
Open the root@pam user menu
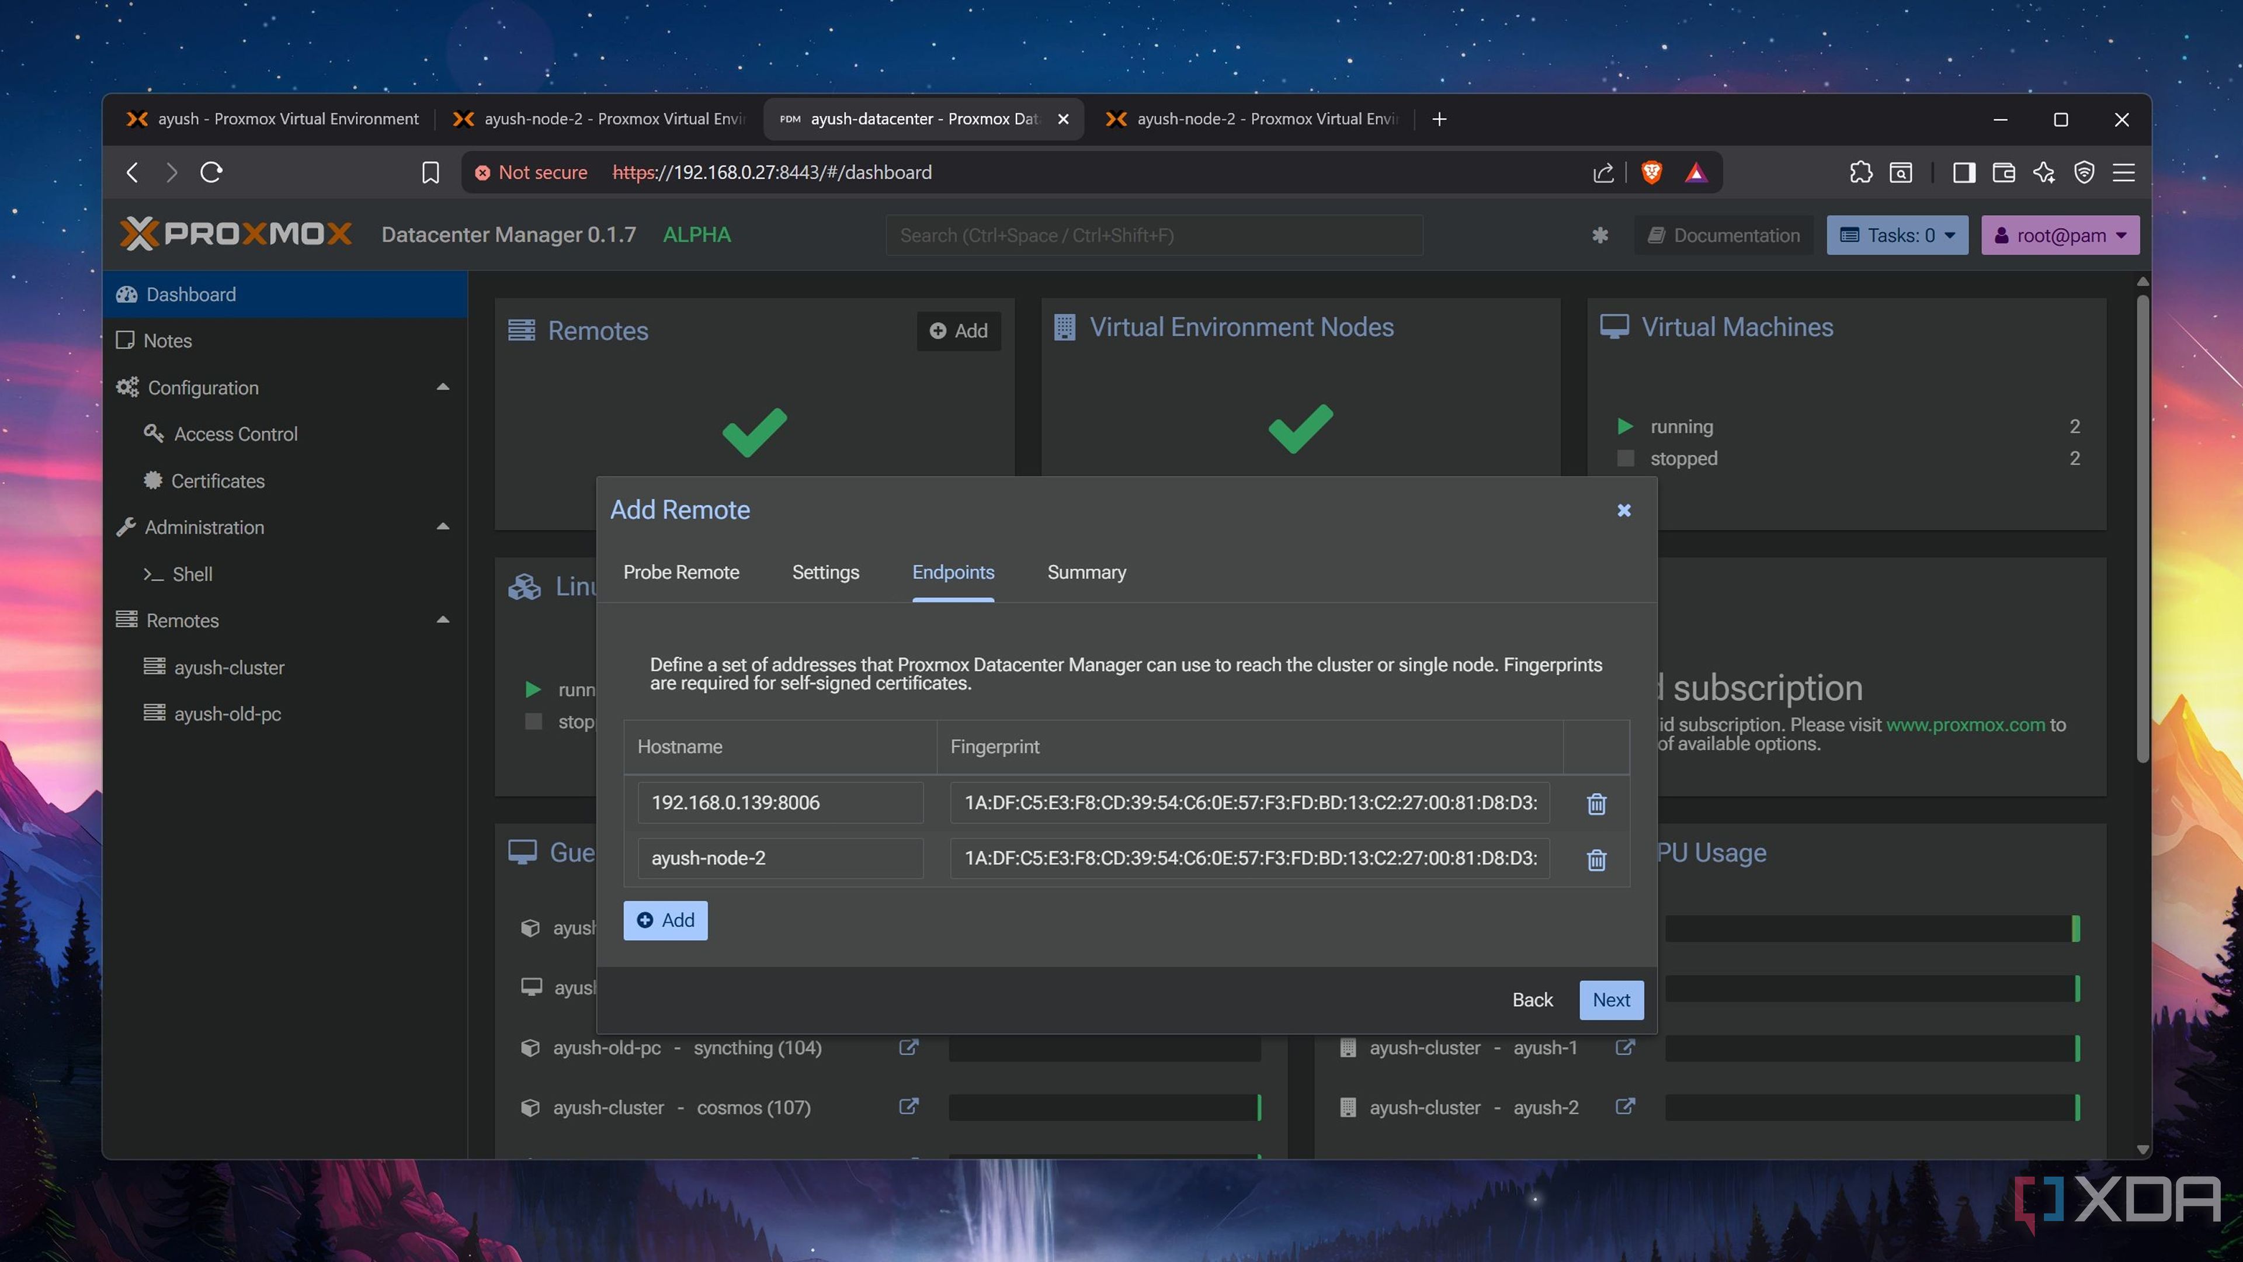(x=2060, y=235)
